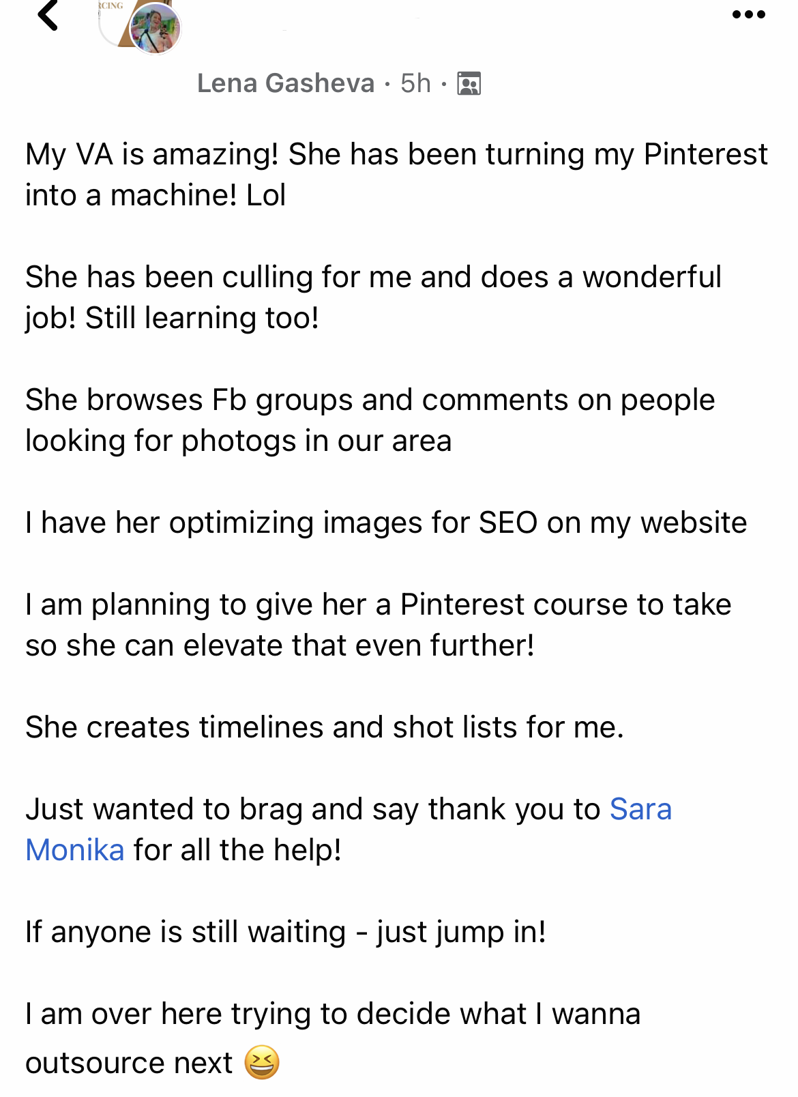The width and height of the screenshot is (798, 1097).
Task: Click the 5h post timestamp
Action: [415, 83]
